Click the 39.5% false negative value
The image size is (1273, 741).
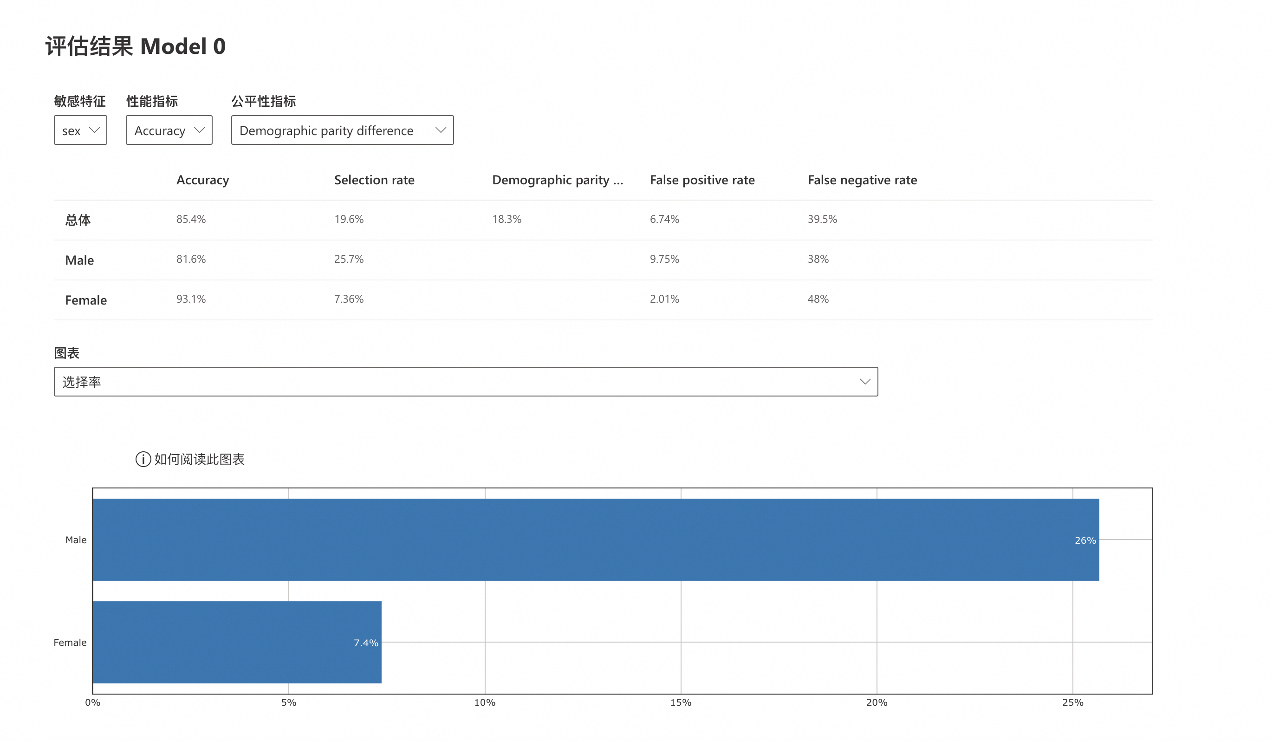(822, 219)
